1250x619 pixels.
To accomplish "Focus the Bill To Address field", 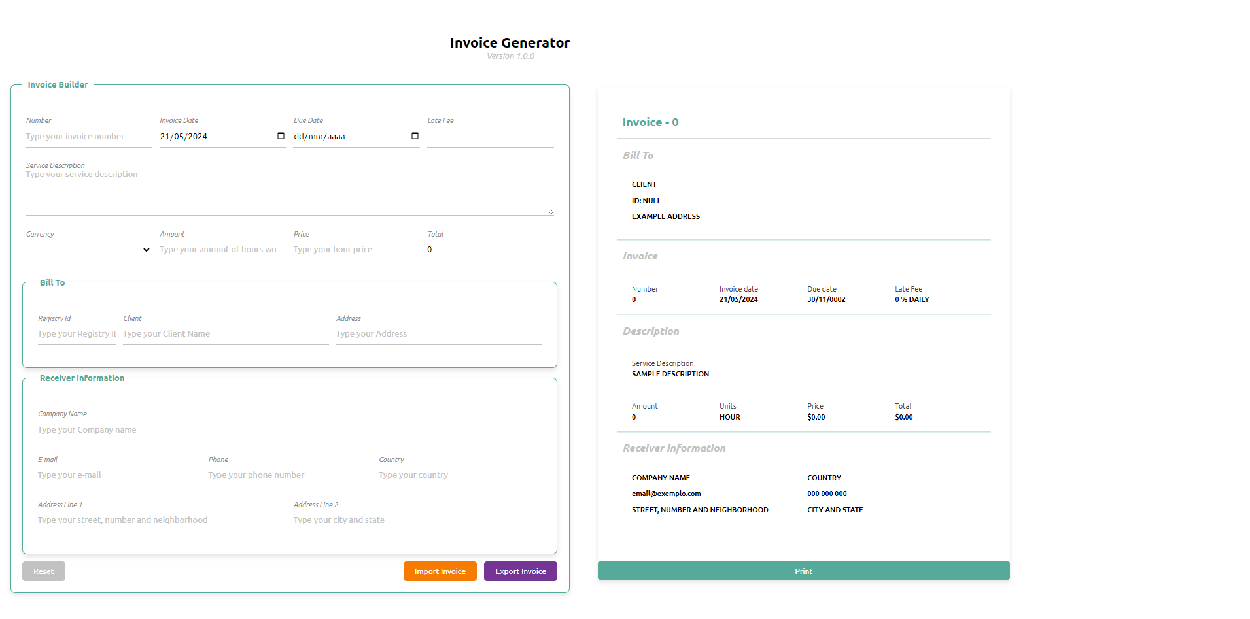I will point(439,334).
